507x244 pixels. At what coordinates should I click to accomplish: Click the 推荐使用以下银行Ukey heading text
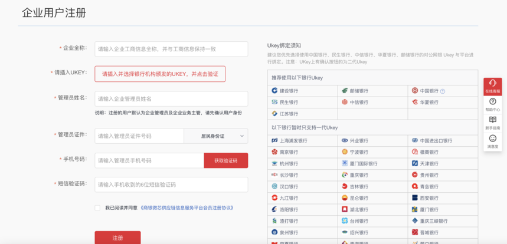297,78
